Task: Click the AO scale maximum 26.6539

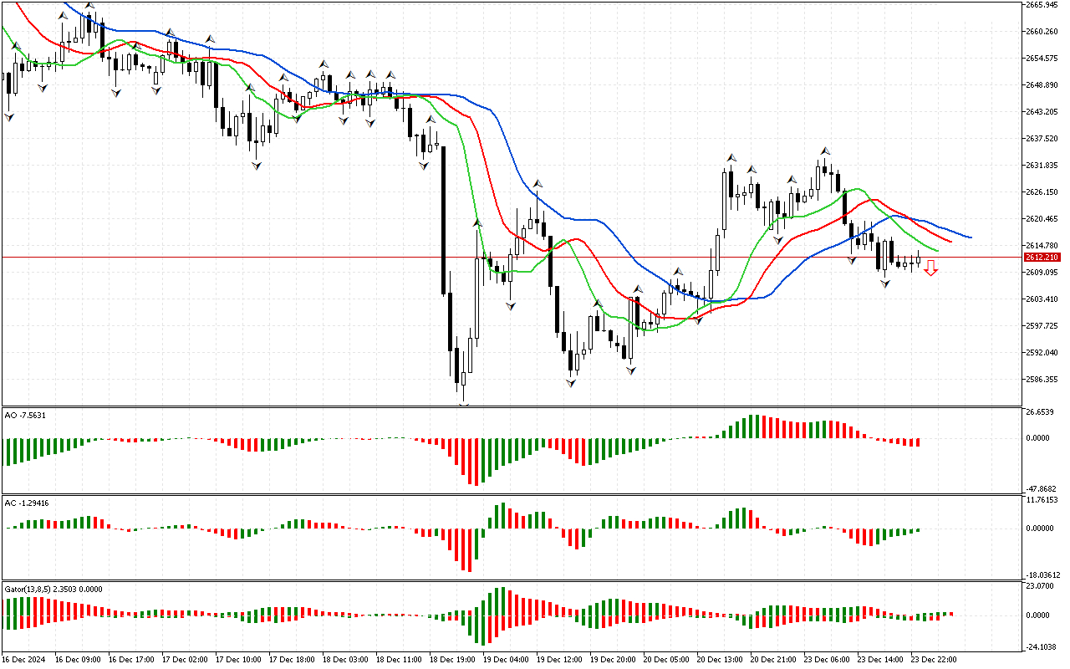Action: (1040, 413)
